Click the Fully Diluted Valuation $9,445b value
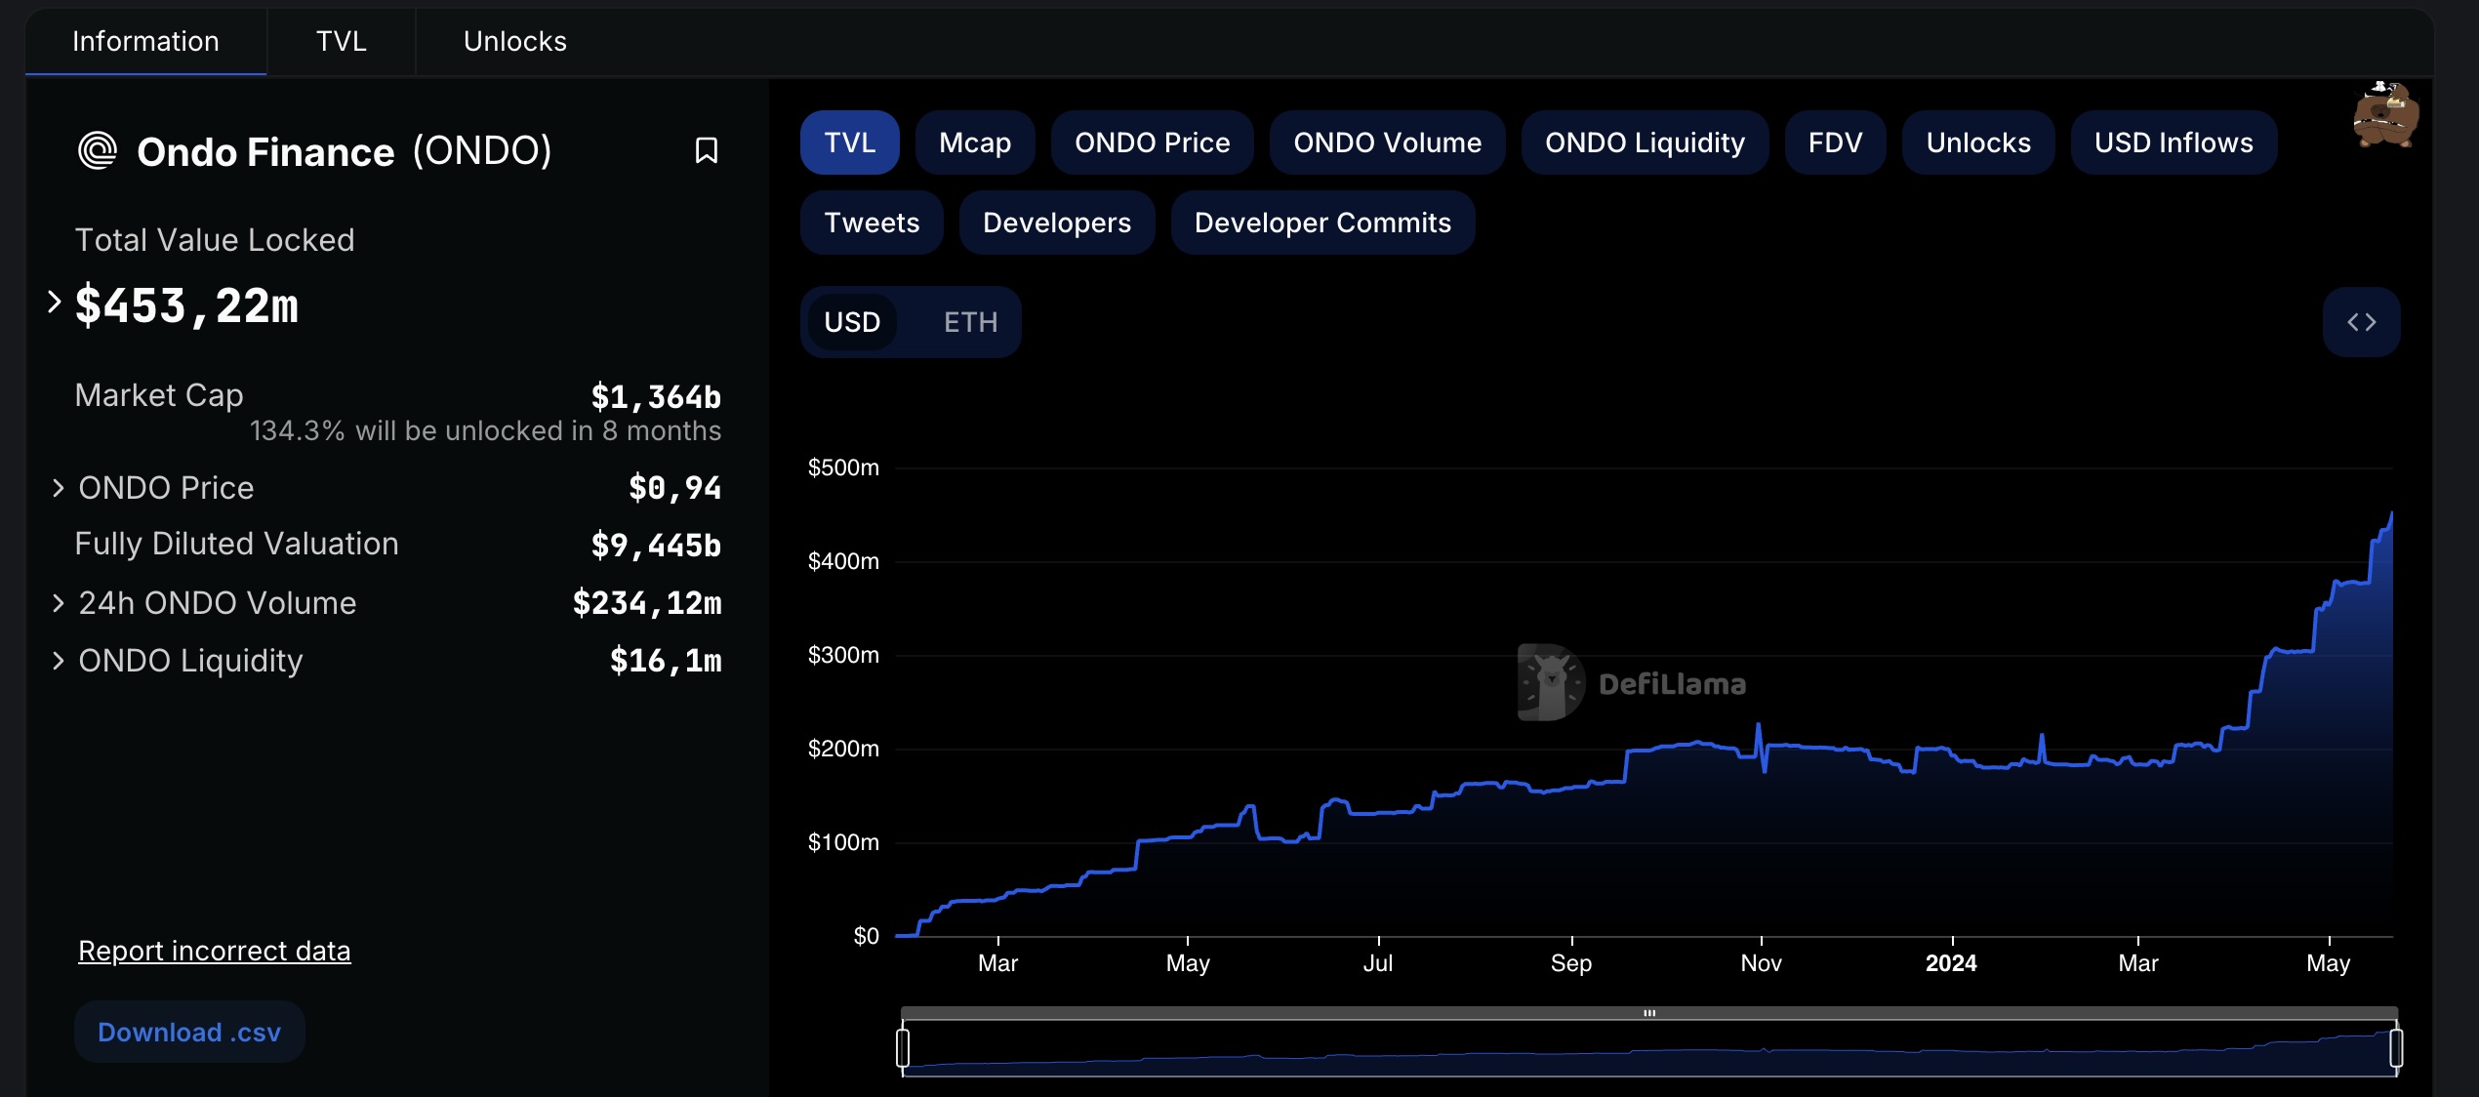 (656, 545)
